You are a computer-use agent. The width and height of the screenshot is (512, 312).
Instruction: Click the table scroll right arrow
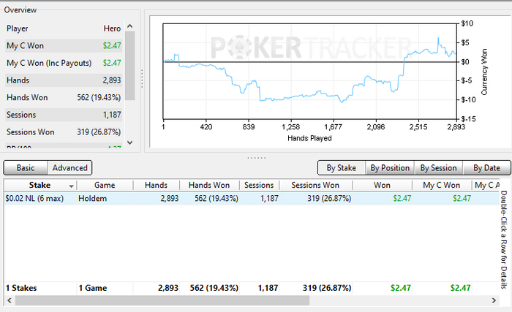494,300
